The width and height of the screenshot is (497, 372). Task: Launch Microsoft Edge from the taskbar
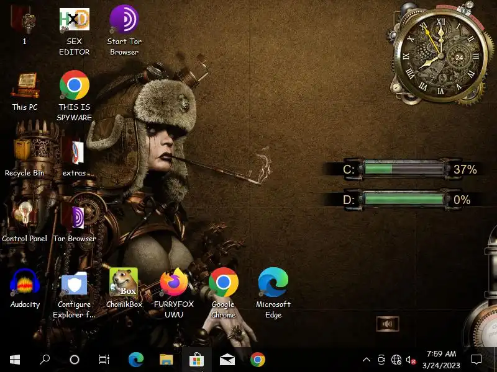click(x=136, y=360)
